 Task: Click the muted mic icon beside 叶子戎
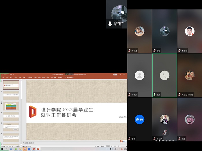[x=129, y=95]
